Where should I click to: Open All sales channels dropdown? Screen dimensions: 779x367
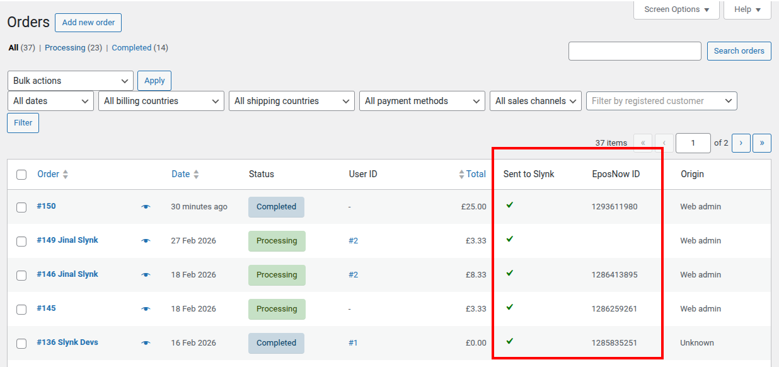tap(535, 101)
